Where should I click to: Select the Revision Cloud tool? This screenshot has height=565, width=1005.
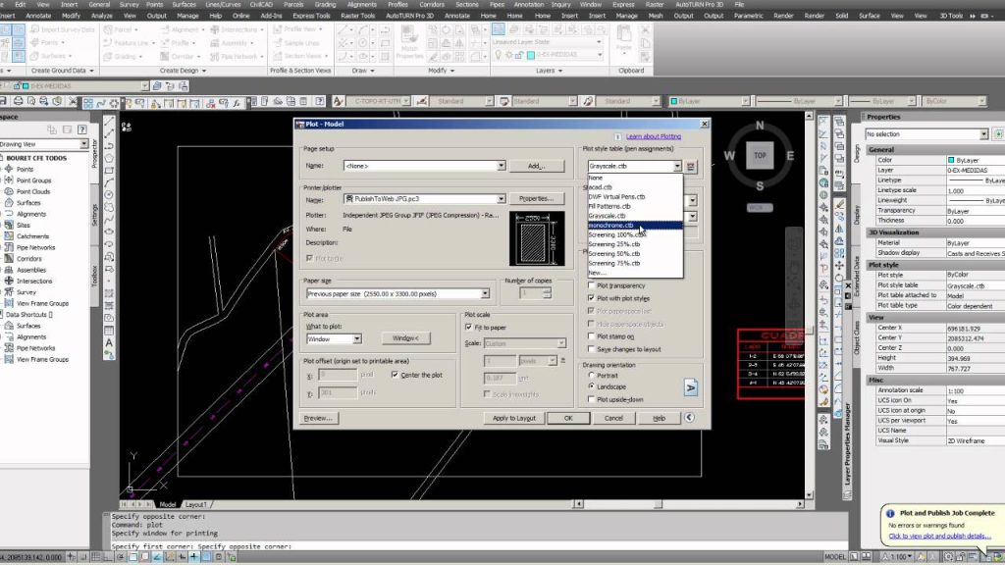tap(109, 208)
